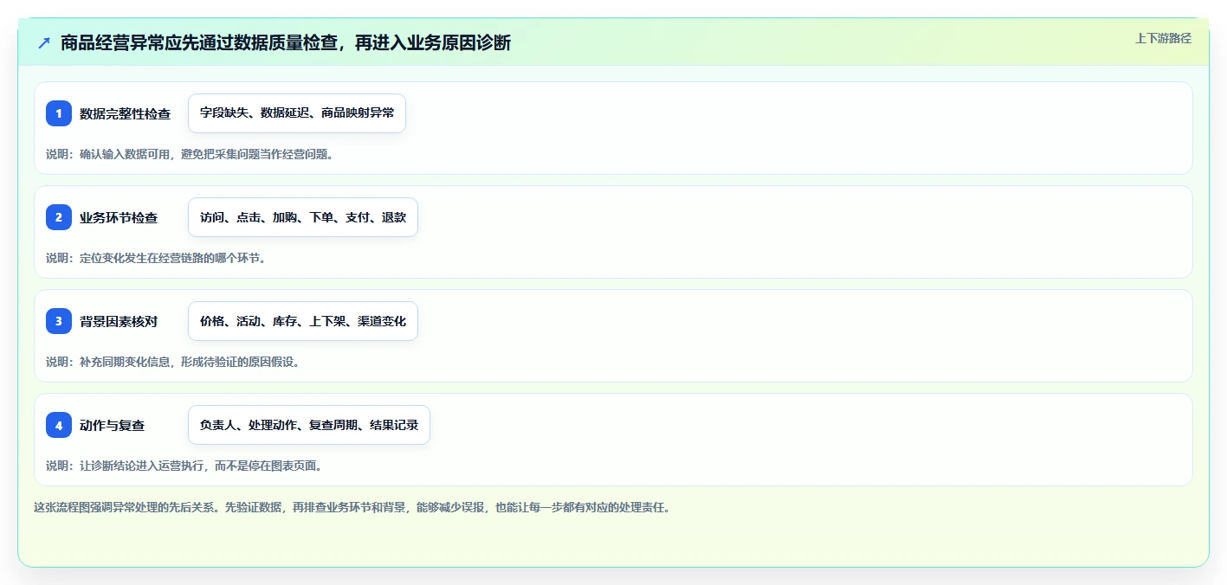1227x585 pixels.
Task: Select the 动作与复查 step title
Action: tap(112, 425)
